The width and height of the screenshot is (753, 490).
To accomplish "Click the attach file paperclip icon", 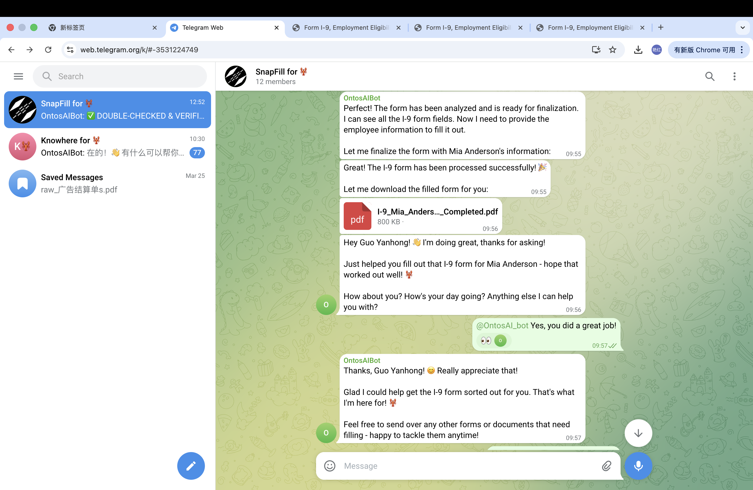I will coord(606,466).
